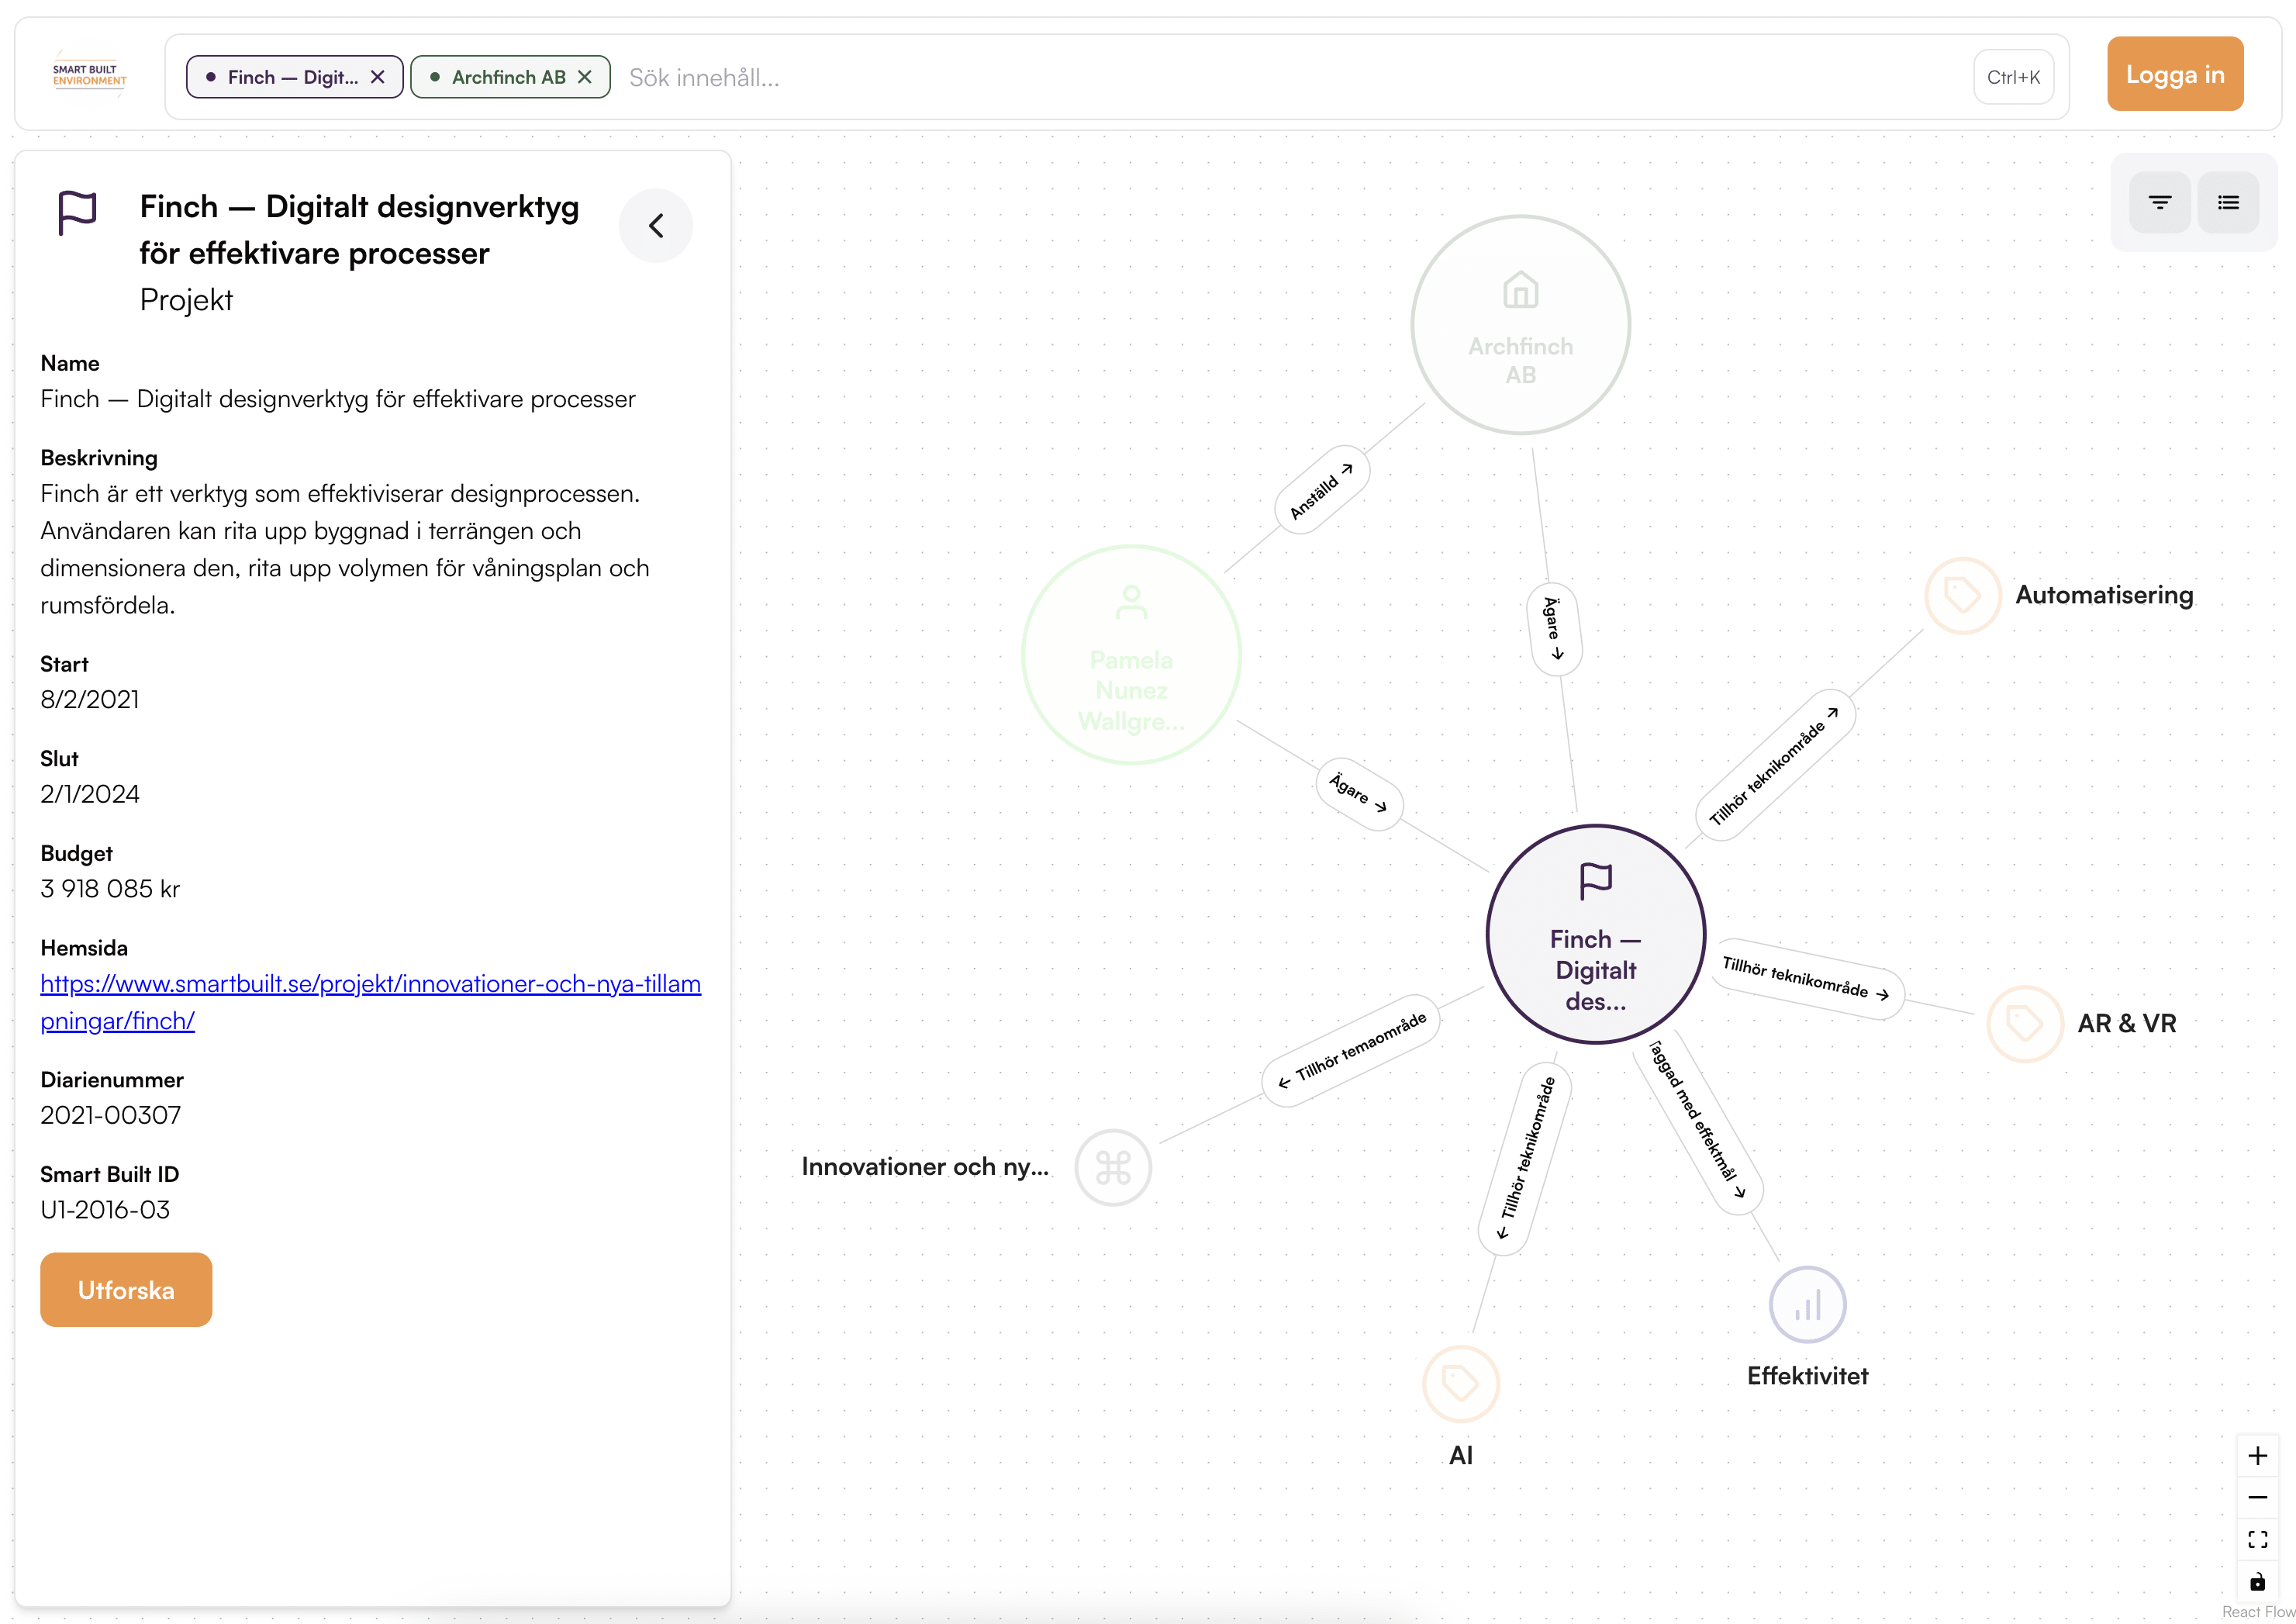Click the Ägare edge label from Pamela
2296x1624 pixels.
[x=1359, y=794]
